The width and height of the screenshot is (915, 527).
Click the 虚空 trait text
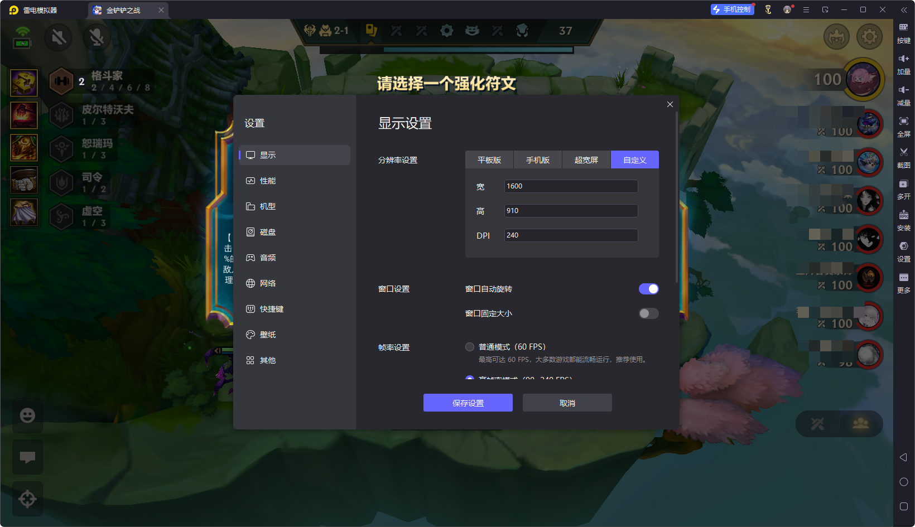(x=92, y=211)
